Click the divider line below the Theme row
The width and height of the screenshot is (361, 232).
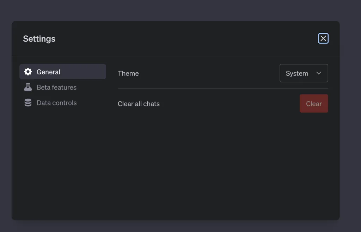point(223,88)
